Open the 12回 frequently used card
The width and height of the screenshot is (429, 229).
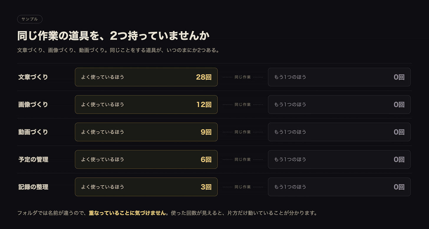pos(146,105)
